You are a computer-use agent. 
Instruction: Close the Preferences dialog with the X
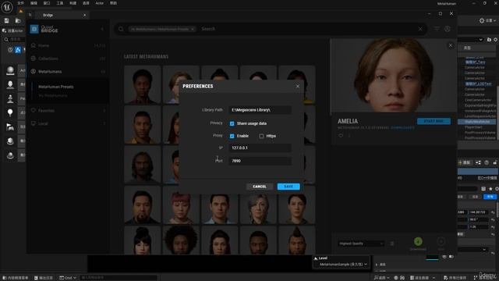coord(298,87)
